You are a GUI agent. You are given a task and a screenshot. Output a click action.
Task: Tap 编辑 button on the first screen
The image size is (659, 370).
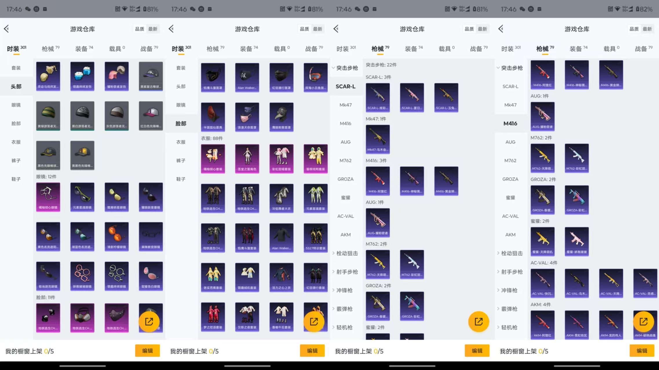(x=147, y=351)
